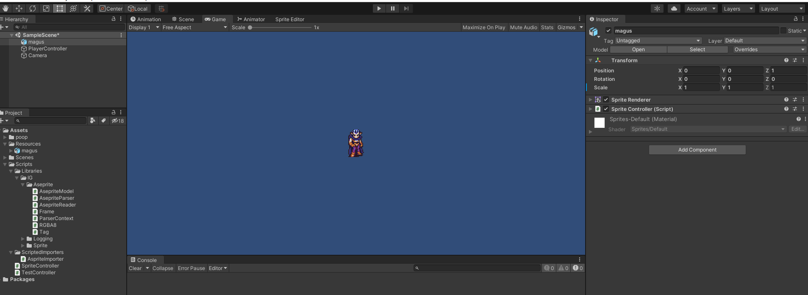Toggle Maximize On Play
This screenshot has height=295, width=808.
484,28
